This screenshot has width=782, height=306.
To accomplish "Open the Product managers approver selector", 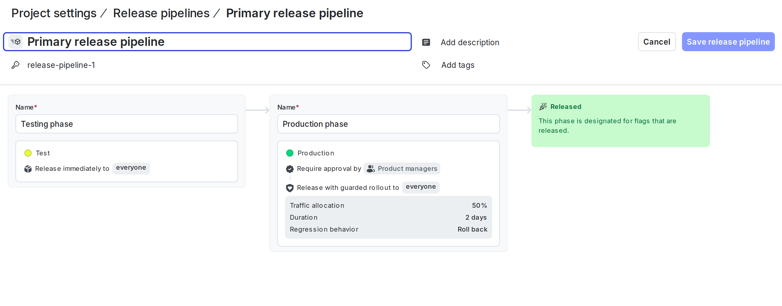I will 402,168.
